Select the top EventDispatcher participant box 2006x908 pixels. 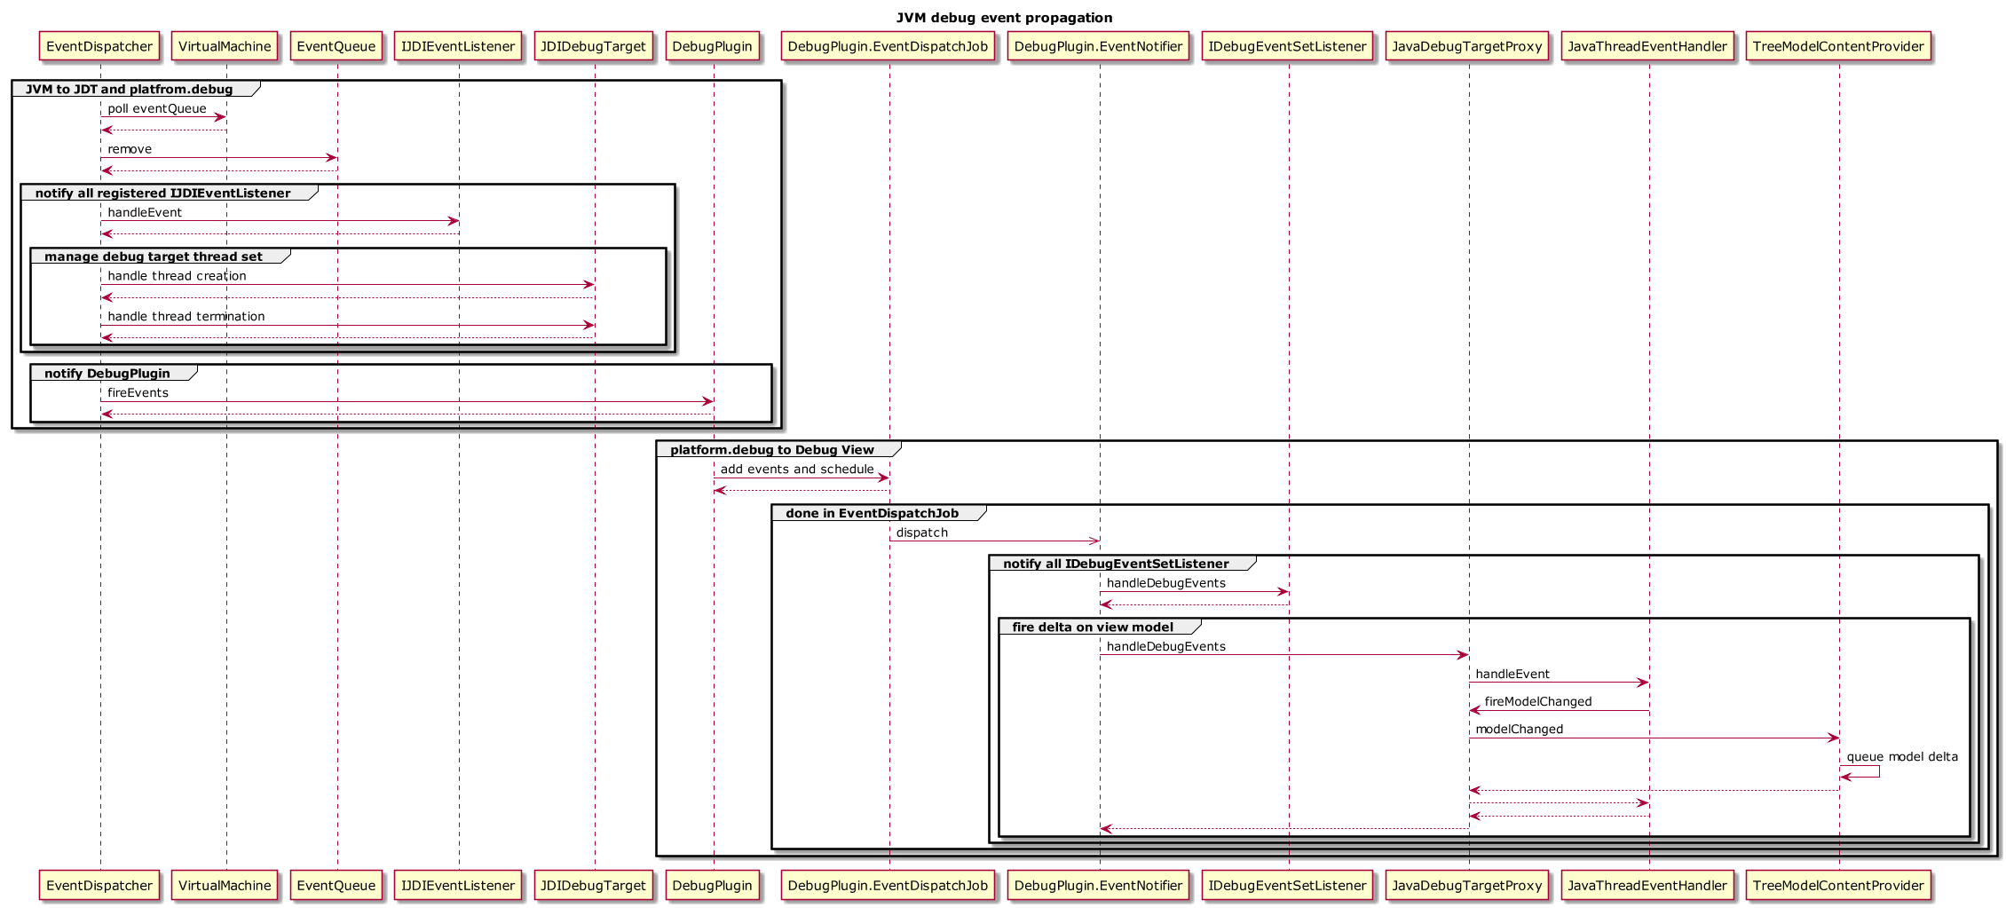99,46
